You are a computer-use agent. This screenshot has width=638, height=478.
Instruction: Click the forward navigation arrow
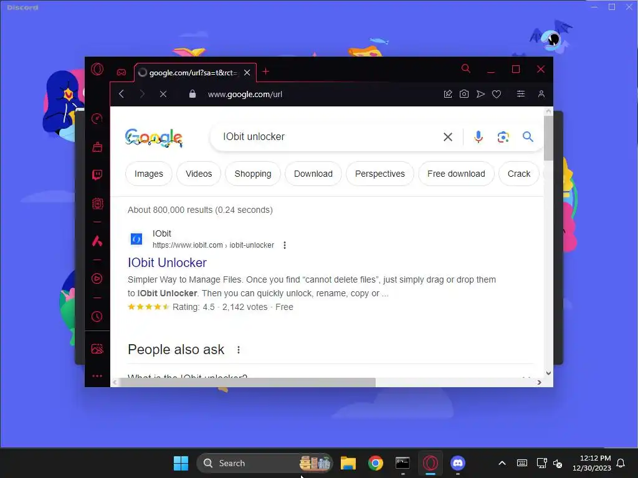[142, 94]
